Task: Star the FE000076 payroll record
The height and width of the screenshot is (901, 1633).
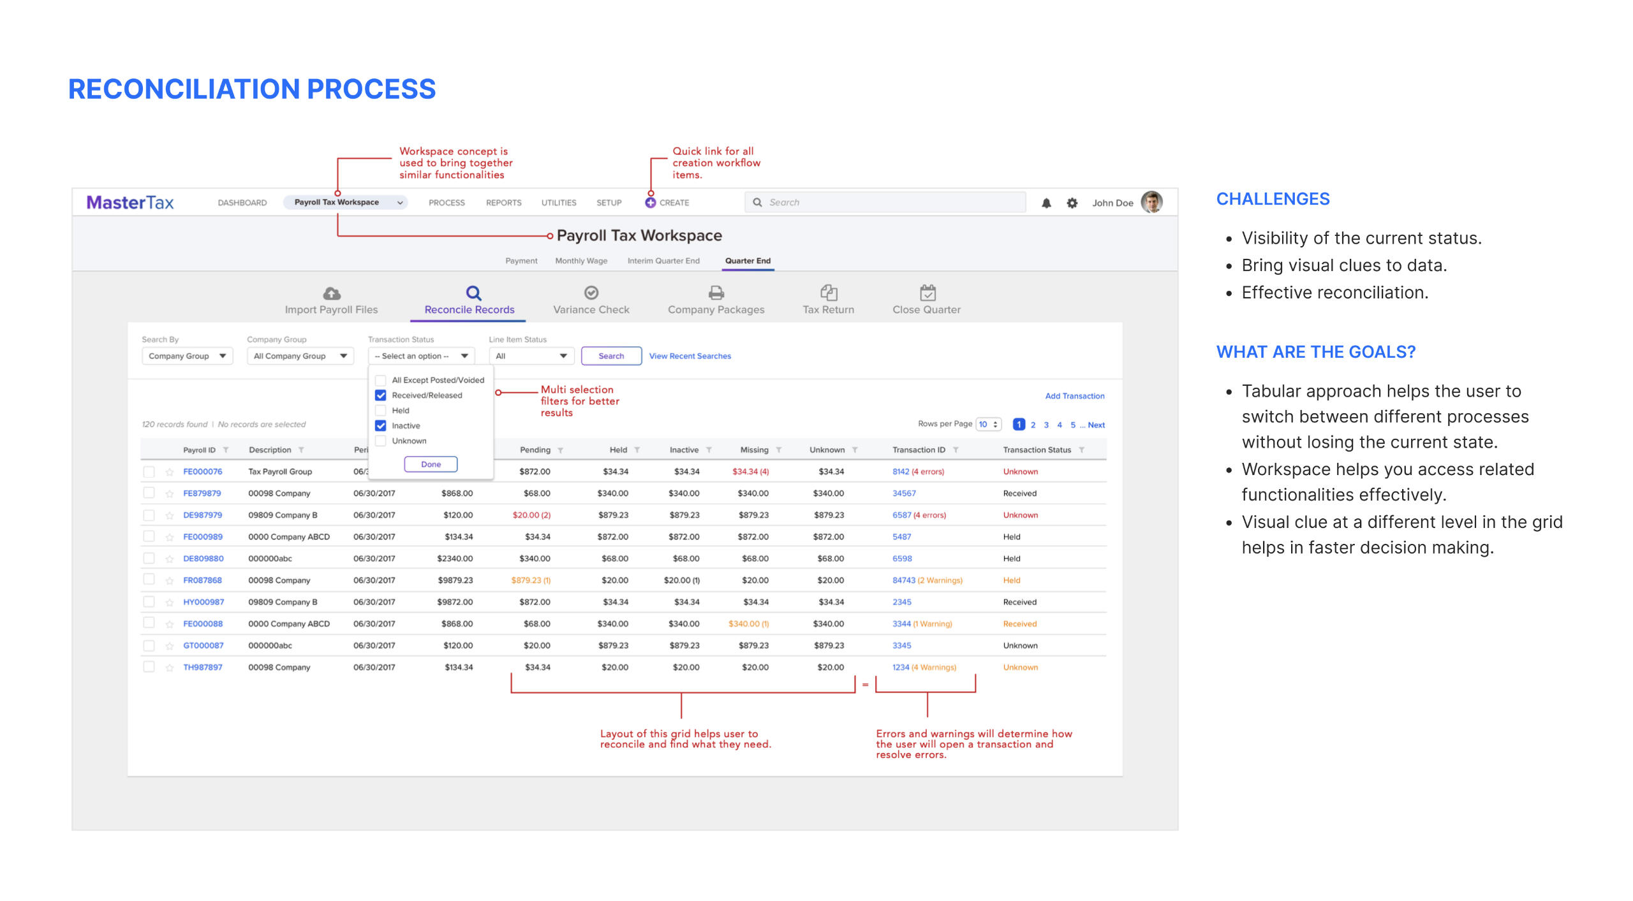Action: tap(170, 472)
